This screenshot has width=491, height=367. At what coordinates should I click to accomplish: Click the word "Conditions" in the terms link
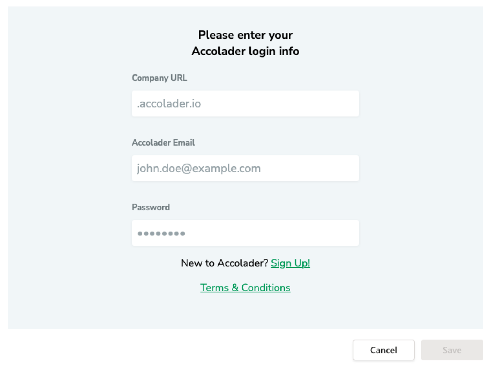coord(266,288)
